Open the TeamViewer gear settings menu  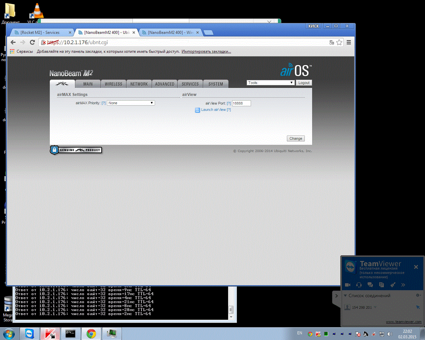(x=418, y=295)
